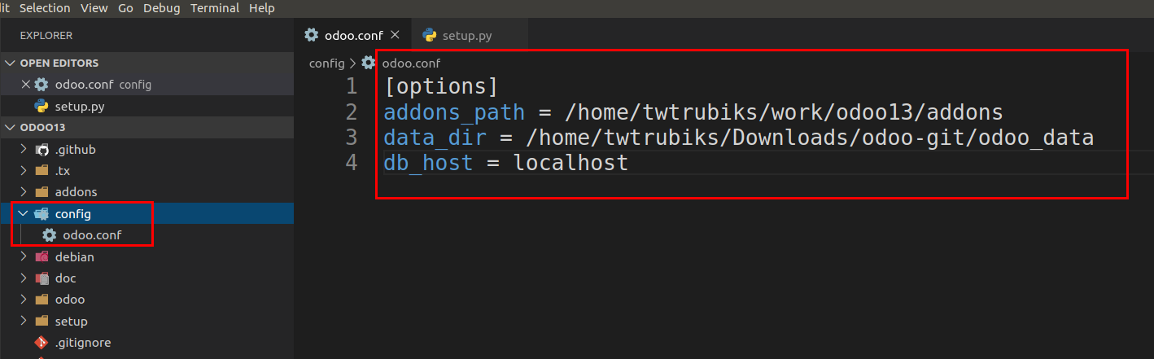Click the debian folder icon
Viewport: 1154px width, 359px height.
coord(42,256)
